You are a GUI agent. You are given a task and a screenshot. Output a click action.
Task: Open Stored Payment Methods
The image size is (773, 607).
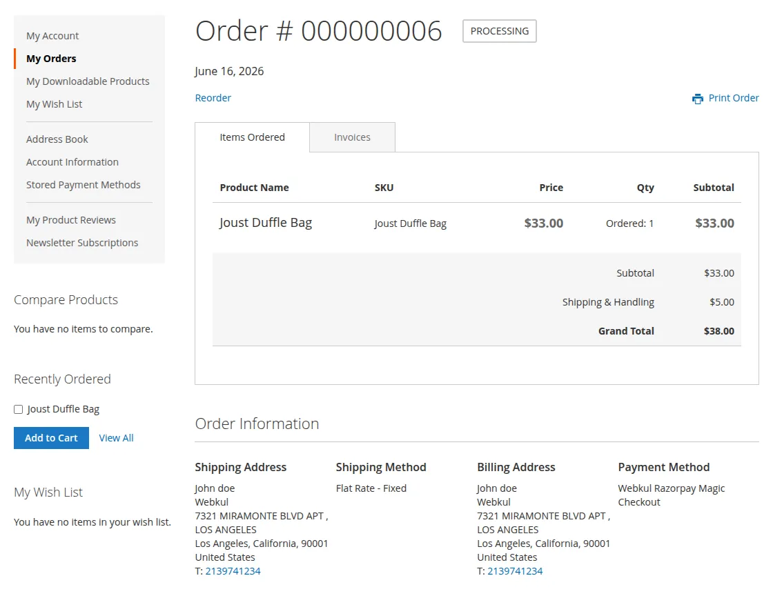[84, 185]
